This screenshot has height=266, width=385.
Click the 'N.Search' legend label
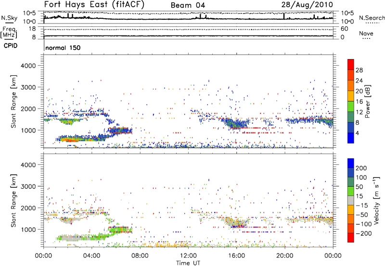pyautogui.click(x=372, y=18)
